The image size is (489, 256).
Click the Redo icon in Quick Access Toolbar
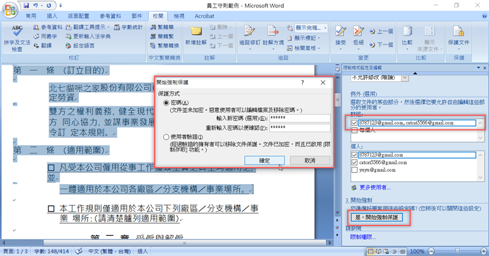(49, 5)
